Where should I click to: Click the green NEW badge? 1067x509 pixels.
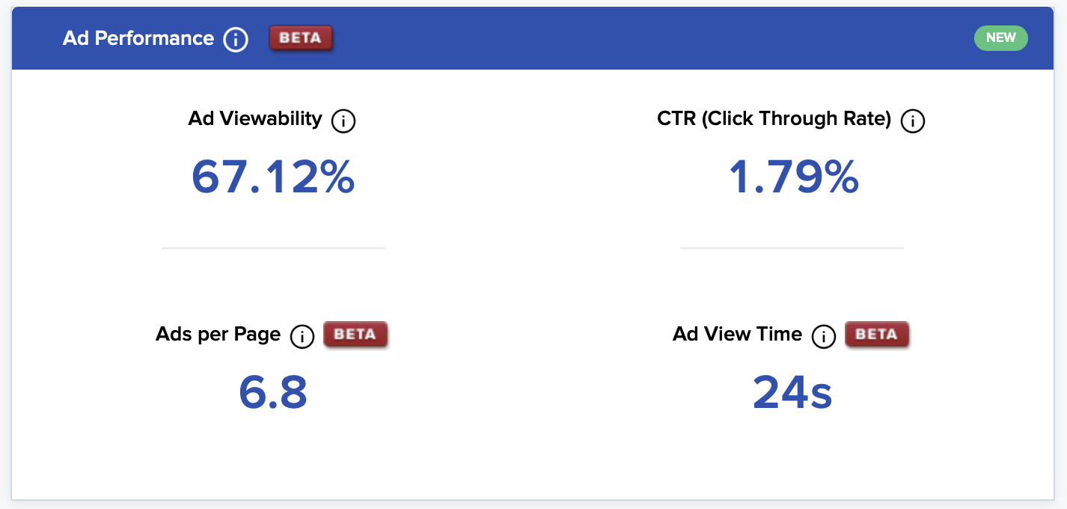(x=1001, y=38)
